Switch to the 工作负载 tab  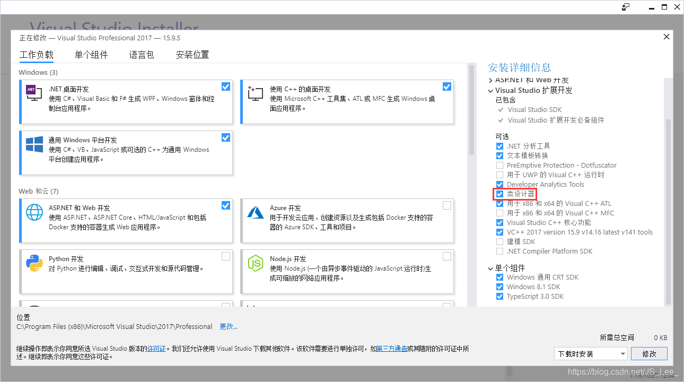pos(36,55)
